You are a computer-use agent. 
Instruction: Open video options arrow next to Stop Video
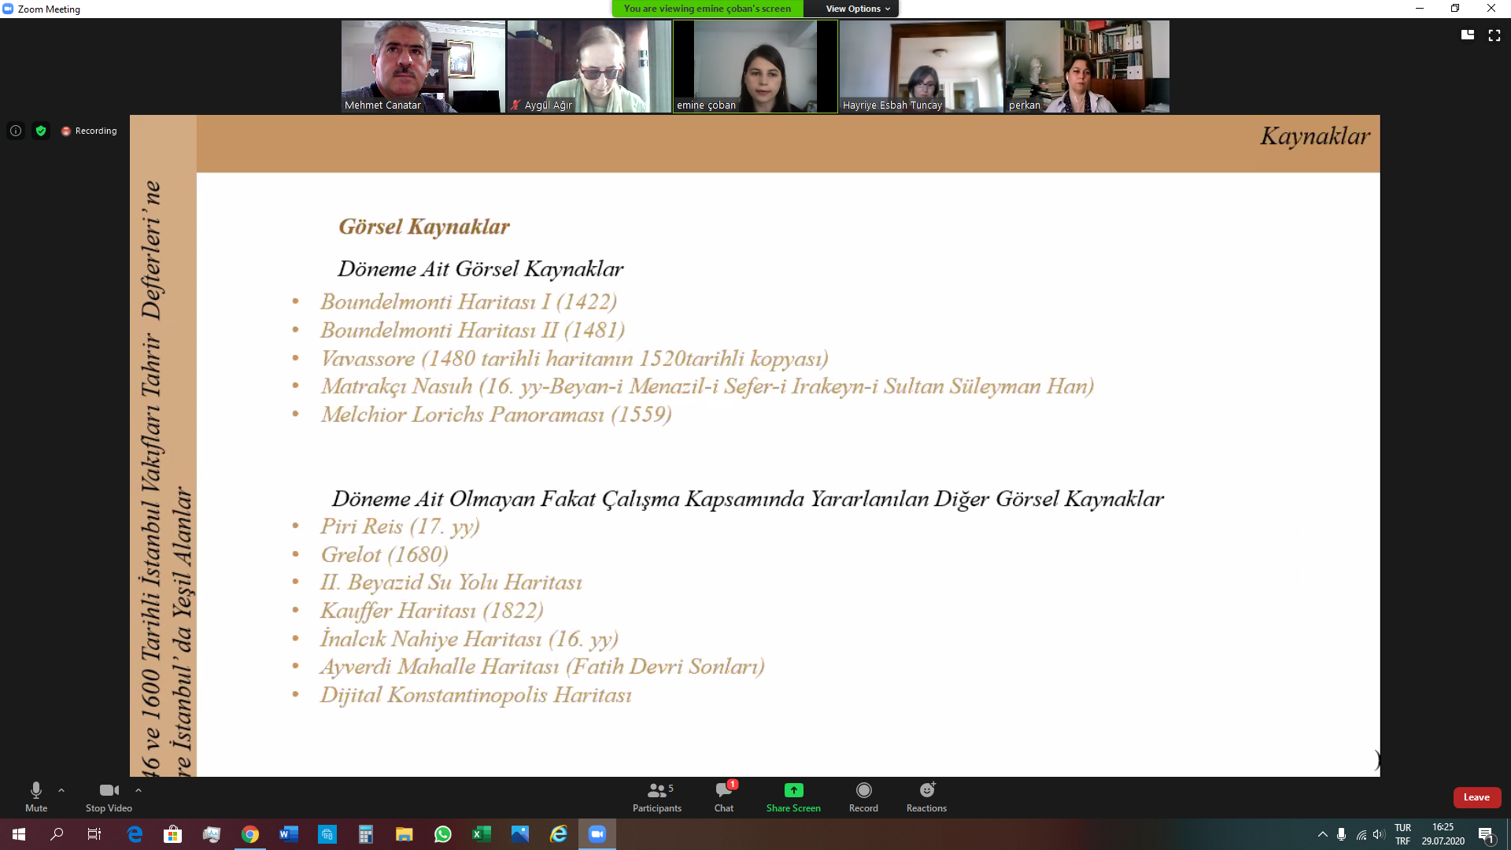[139, 790]
